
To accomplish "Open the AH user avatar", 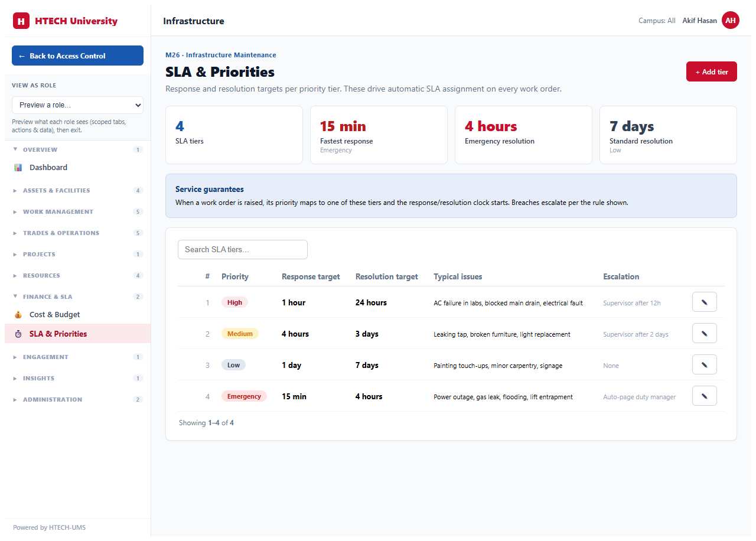I will (731, 21).
